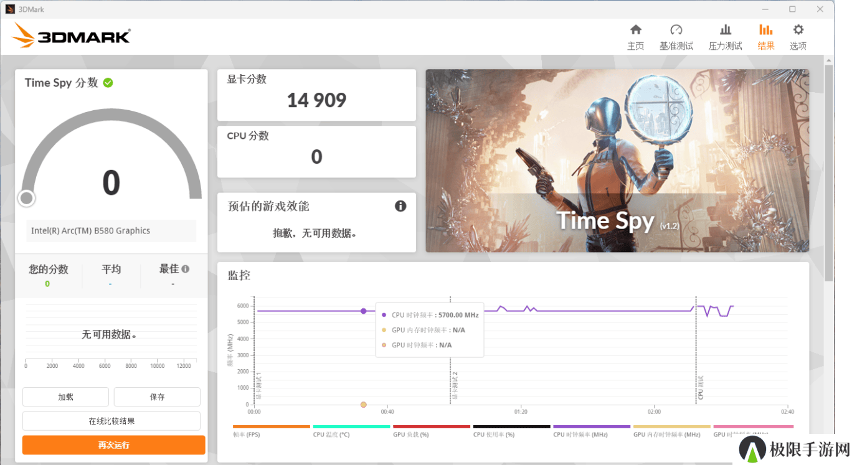Viewport: 857px width, 465px height.
Task: Toggle the CPU 使用率 (%) legend item
Action: click(511, 431)
